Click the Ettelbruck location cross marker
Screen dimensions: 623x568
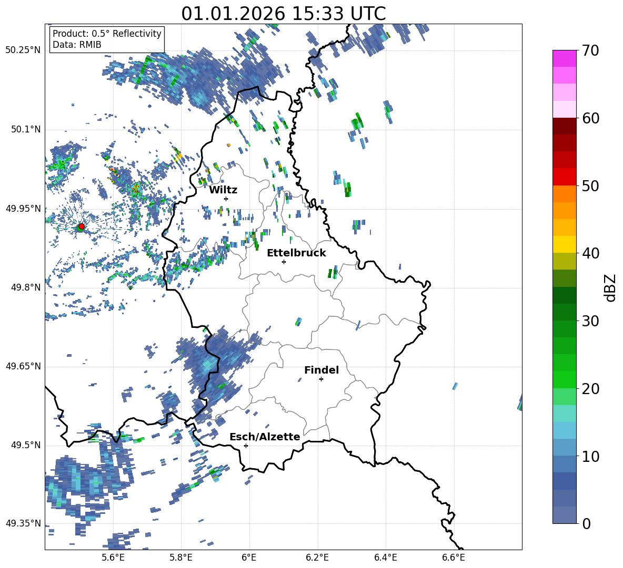(284, 262)
